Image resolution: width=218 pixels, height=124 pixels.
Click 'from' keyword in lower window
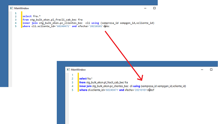82,82
